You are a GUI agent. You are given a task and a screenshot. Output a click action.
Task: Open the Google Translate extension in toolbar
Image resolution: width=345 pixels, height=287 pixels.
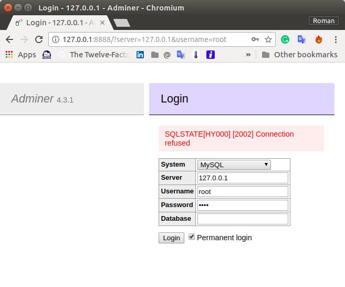(x=301, y=39)
